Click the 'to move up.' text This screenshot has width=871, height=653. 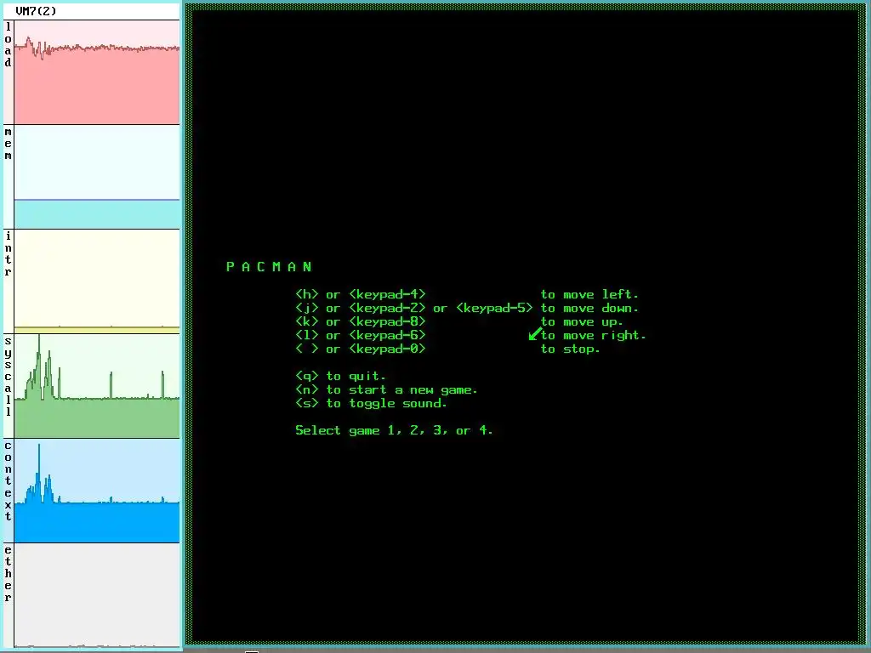pyautogui.click(x=582, y=321)
